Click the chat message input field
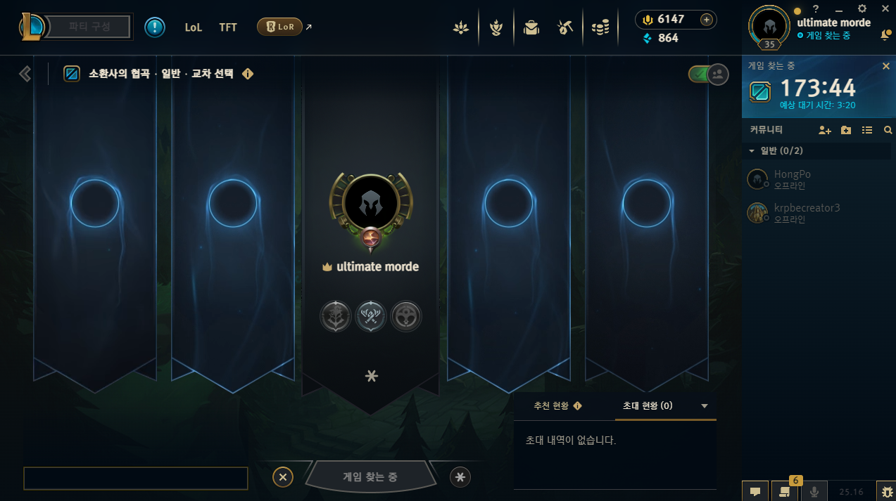896x501 pixels. [136, 478]
